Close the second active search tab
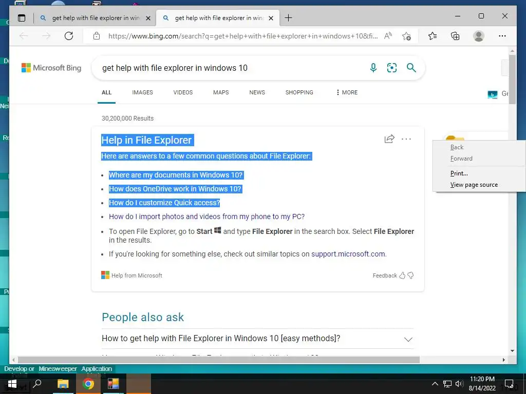Viewport: 526px width, 394px height. coord(271,18)
